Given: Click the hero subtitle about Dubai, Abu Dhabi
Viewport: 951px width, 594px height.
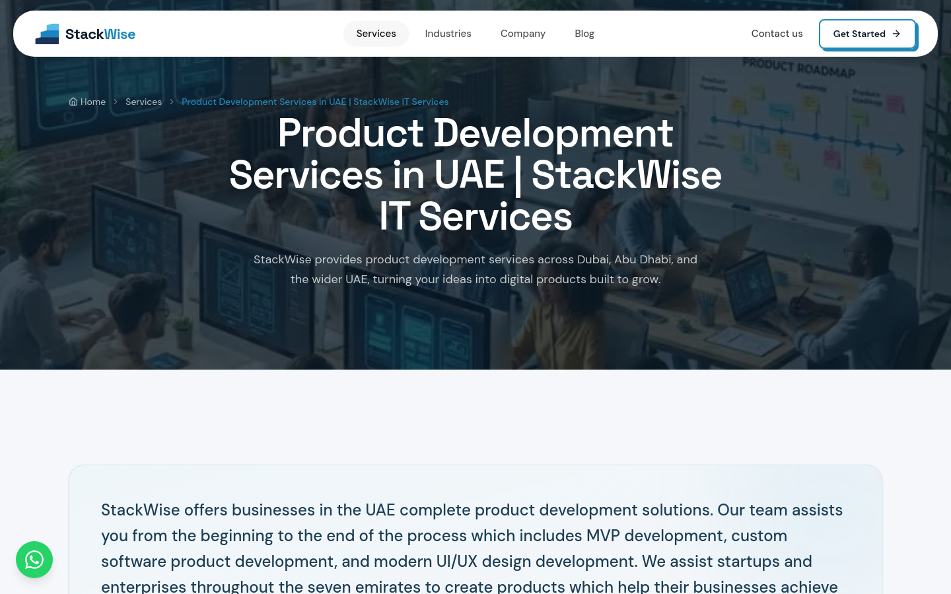Looking at the screenshot, I should 475,269.
